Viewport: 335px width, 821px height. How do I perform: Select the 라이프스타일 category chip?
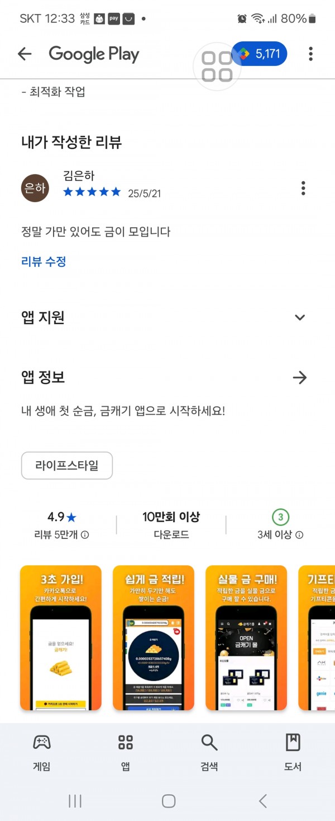pyautogui.click(x=67, y=466)
